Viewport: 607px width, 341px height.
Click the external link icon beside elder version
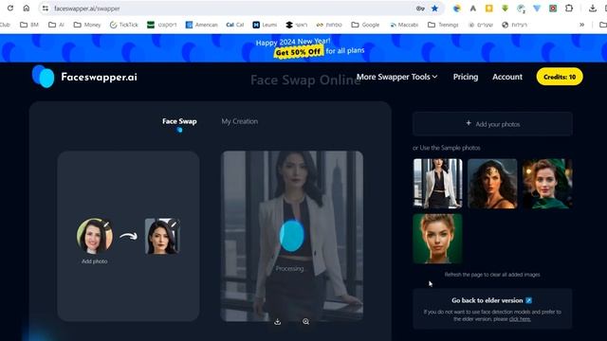pyautogui.click(x=529, y=300)
